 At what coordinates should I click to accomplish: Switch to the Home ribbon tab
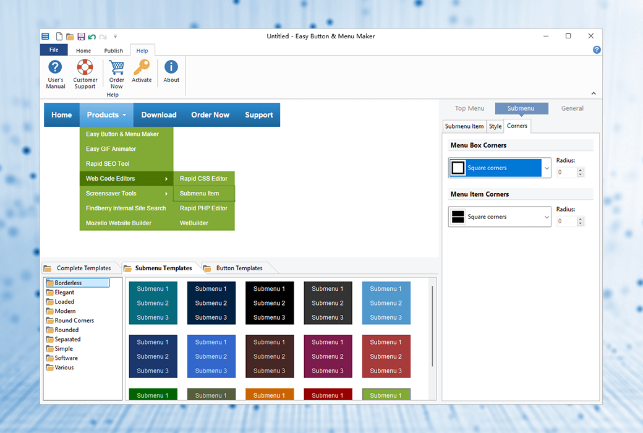tap(83, 51)
